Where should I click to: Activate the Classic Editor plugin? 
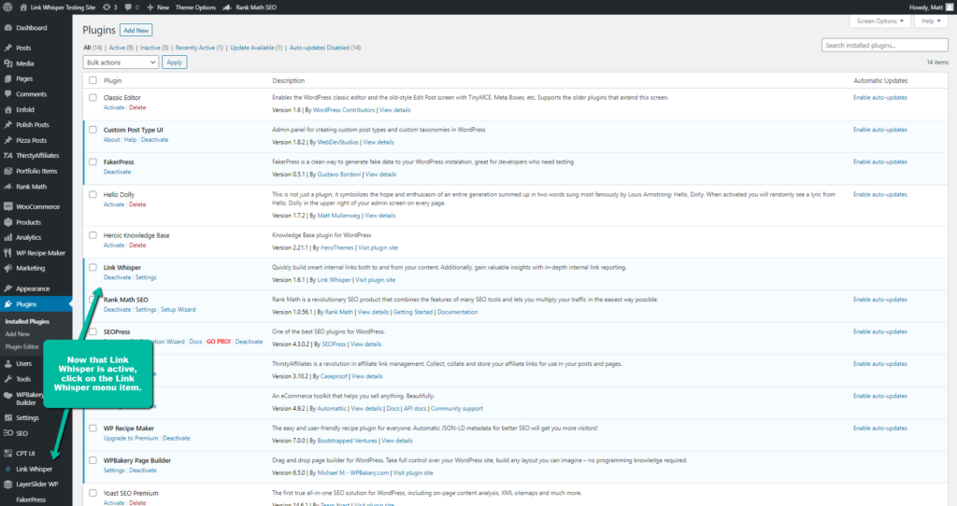pyautogui.click(x=113, y=107)
